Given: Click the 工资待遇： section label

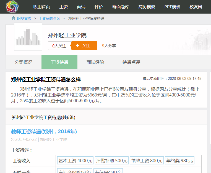Looking at the screenshot, I should point(22,150).
